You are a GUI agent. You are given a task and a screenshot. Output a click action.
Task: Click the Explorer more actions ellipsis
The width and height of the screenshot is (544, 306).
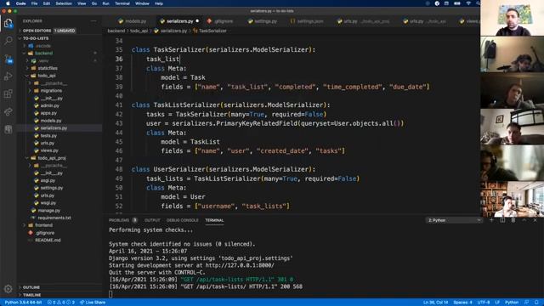click(x=93, y=21)
